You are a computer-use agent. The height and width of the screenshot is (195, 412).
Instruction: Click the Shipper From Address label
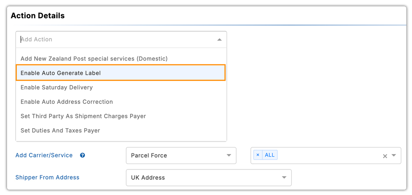tap(47, 177)
